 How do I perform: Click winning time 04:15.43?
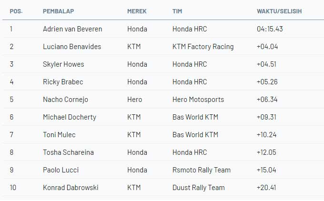(x=270, y=29)
